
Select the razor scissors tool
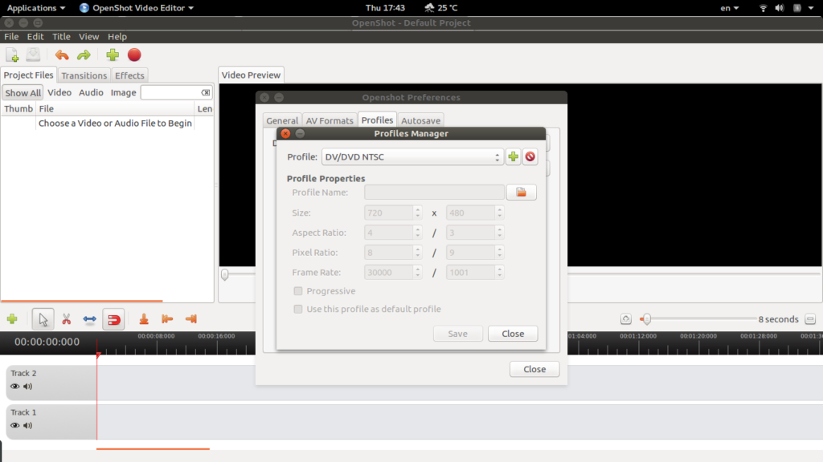point(66,319)
